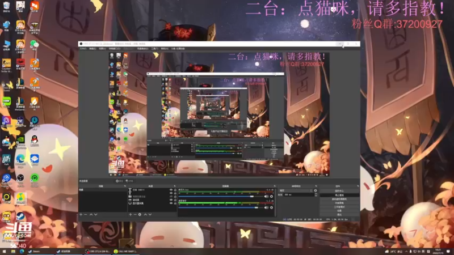454x255 pixels.
Task: Click the 工作室模式 studio mode button
Action: tap(339, 207)
